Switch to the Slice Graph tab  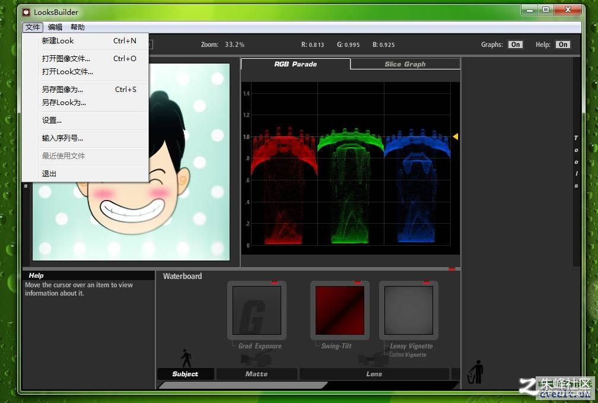coord(405,64)
